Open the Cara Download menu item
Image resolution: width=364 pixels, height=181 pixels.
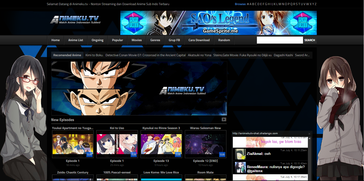click(x=199, y=40)
